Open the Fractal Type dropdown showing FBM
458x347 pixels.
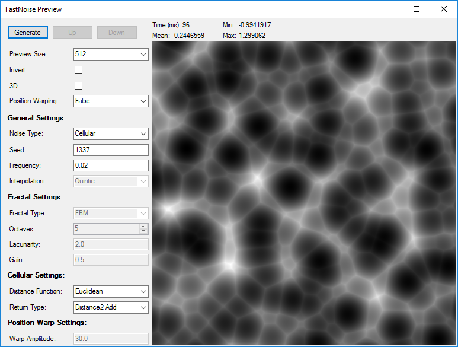pyautogui.click(x=111, y=213)
